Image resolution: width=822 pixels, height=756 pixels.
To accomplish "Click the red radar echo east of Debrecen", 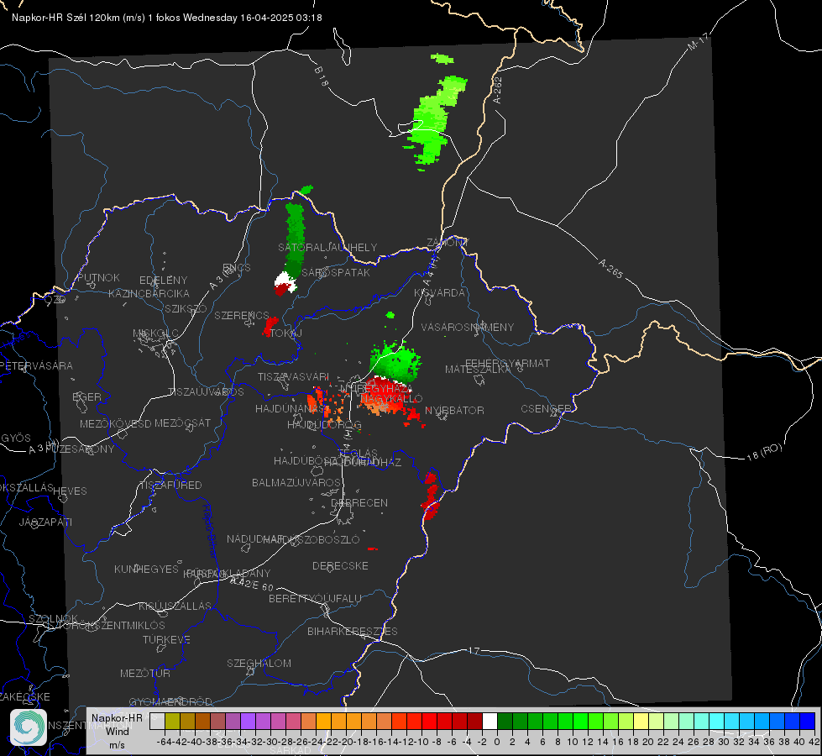I will coord(431,496).
